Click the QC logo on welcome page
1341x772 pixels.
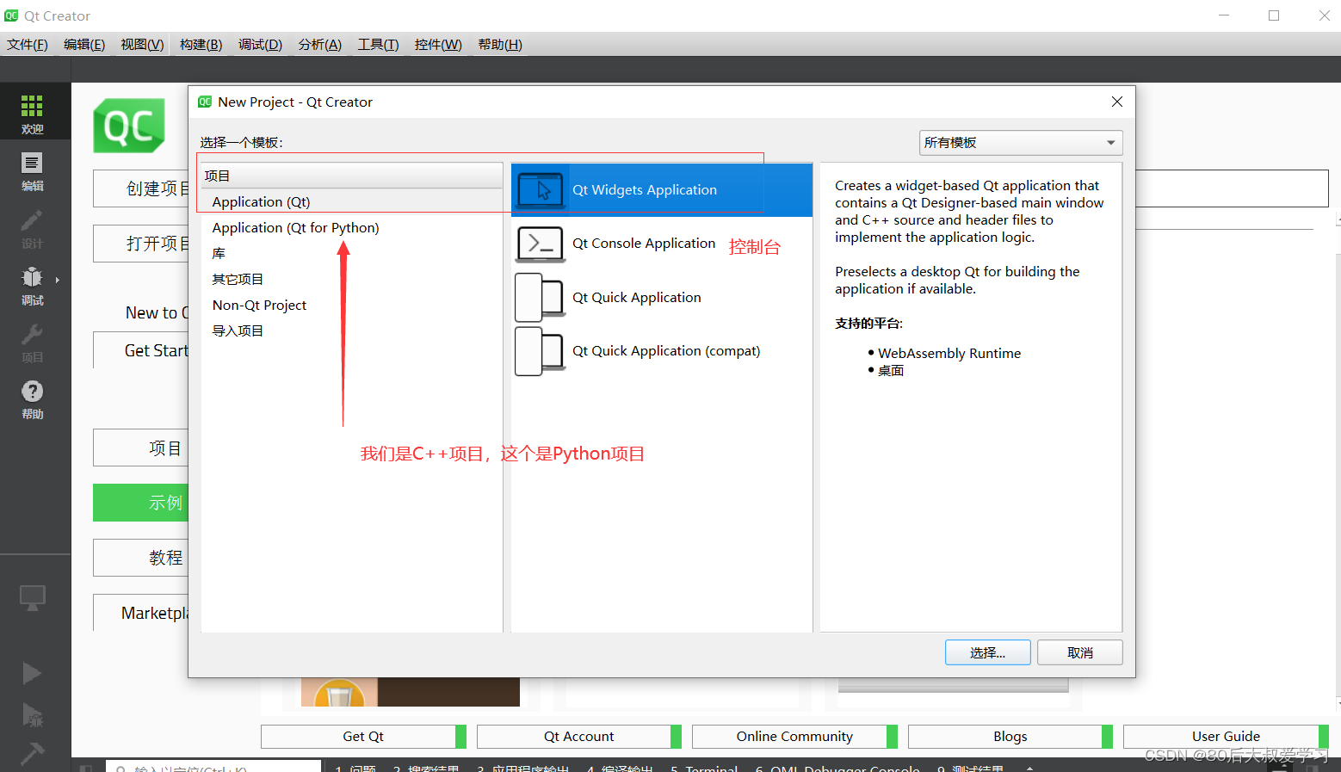click(x=129, y=126)
